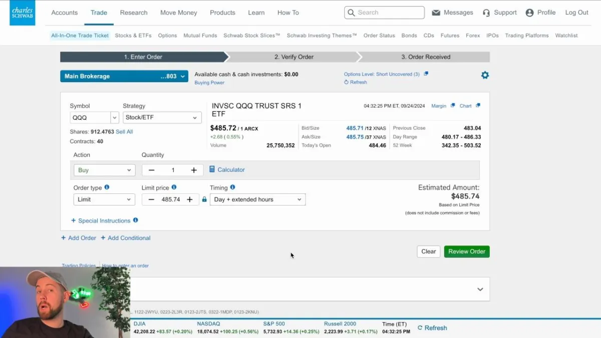Click the Sell All link
601x338 pixels.
click(x=124, y=132)
